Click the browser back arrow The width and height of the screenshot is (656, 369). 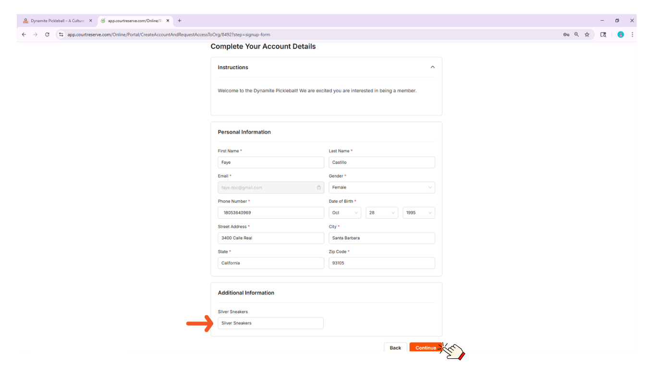(x=24, y=35)
